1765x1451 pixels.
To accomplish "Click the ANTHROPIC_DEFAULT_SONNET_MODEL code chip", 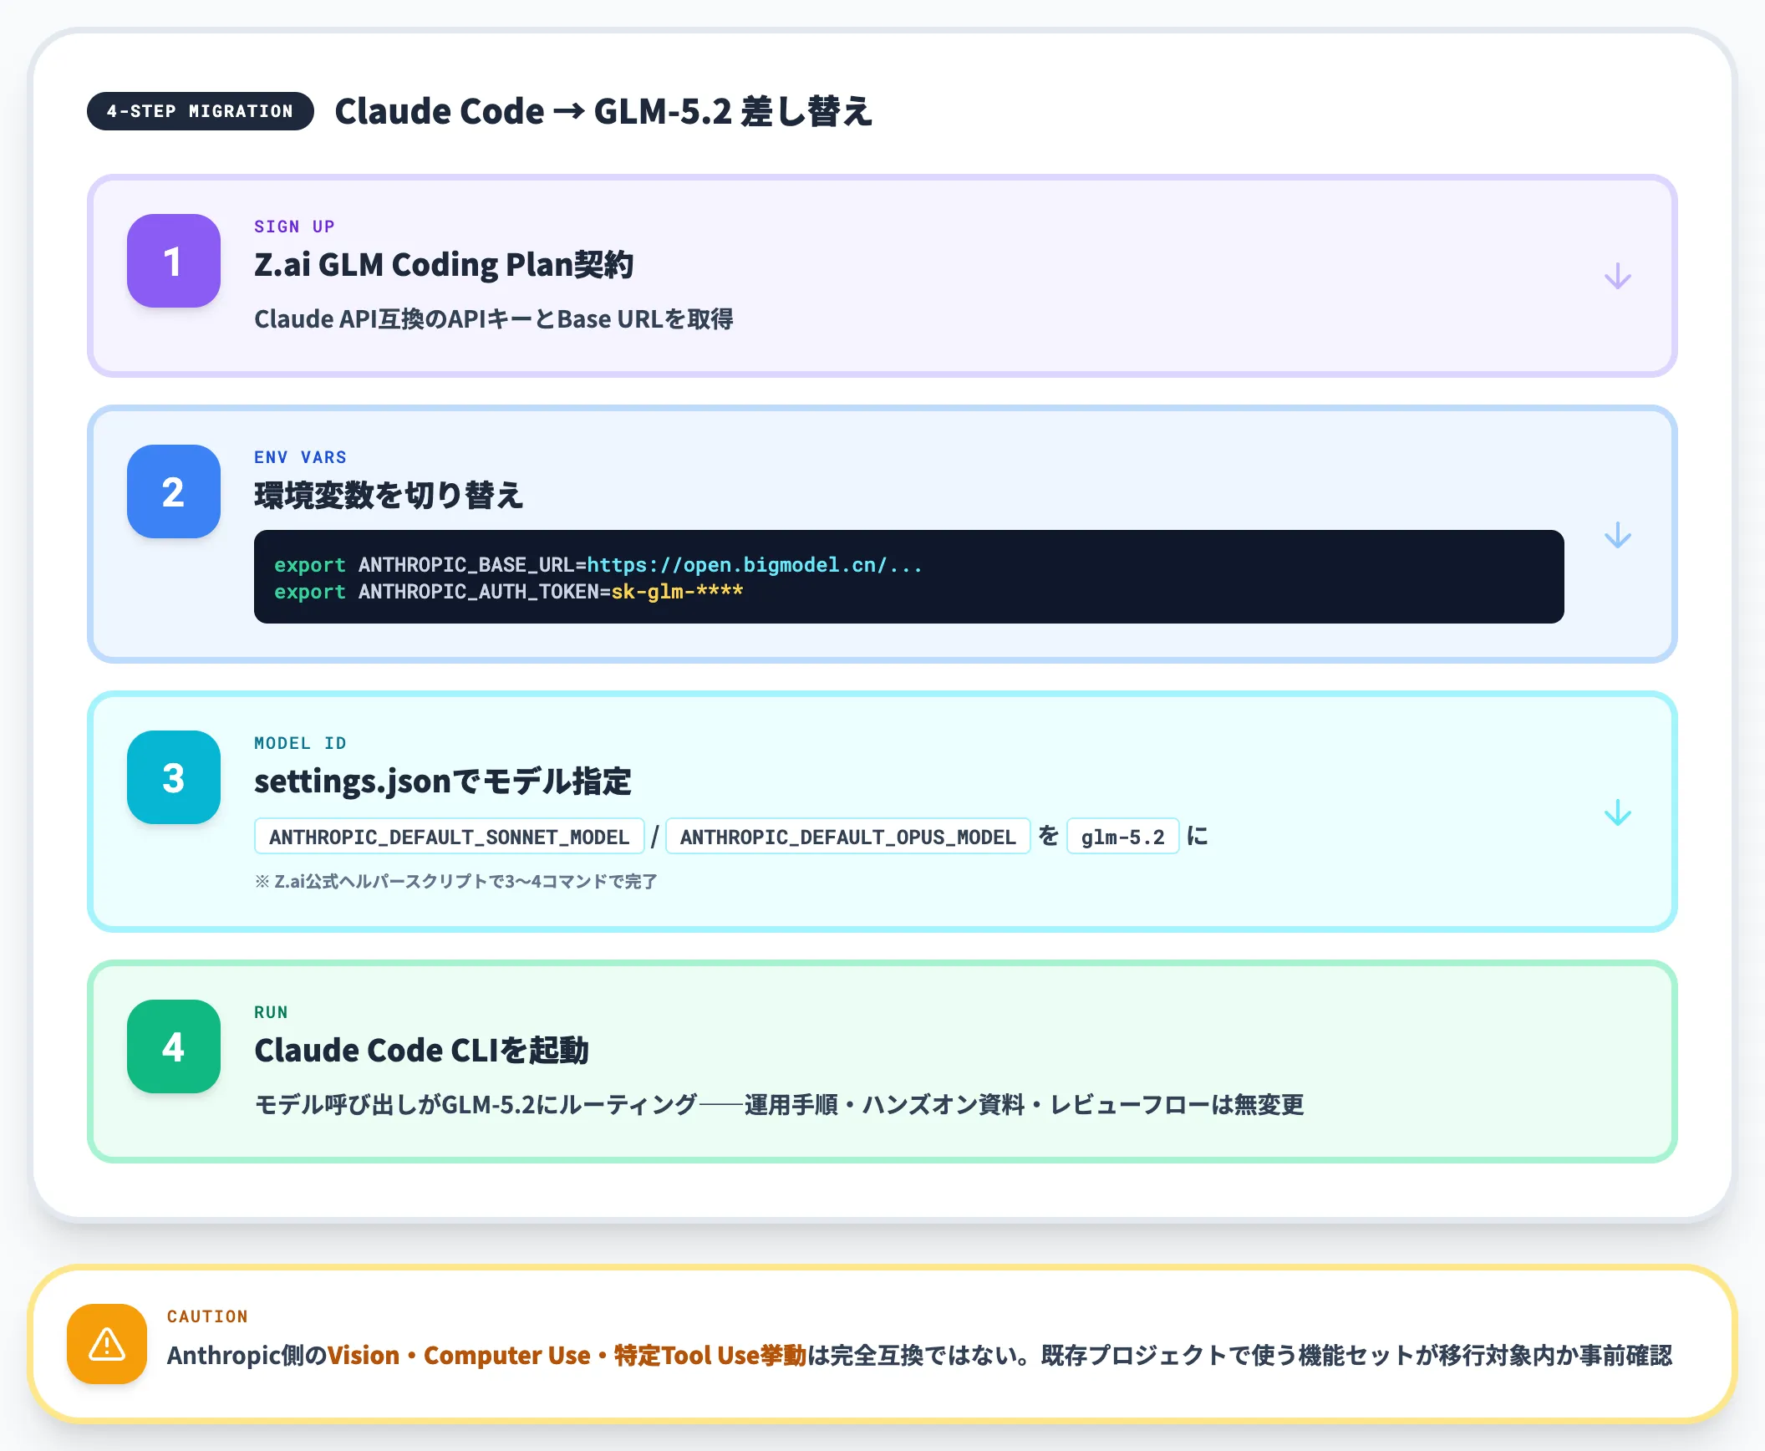I will [449, 837].
